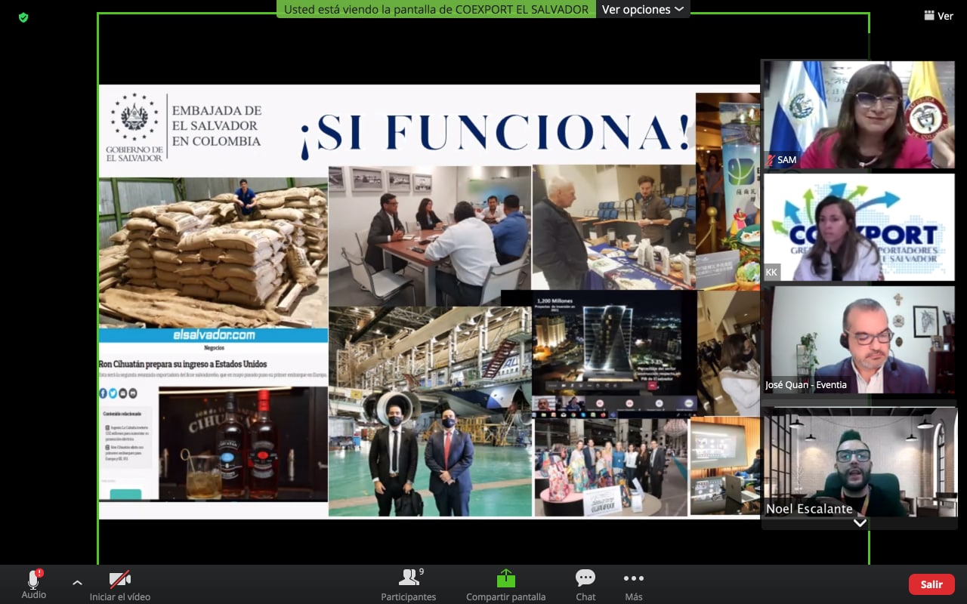Show more participants with down chevron
This screenshot has width=967, height=604.
pos(860,522)
